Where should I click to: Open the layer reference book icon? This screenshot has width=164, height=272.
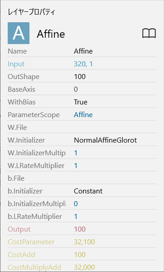point(149,33)
